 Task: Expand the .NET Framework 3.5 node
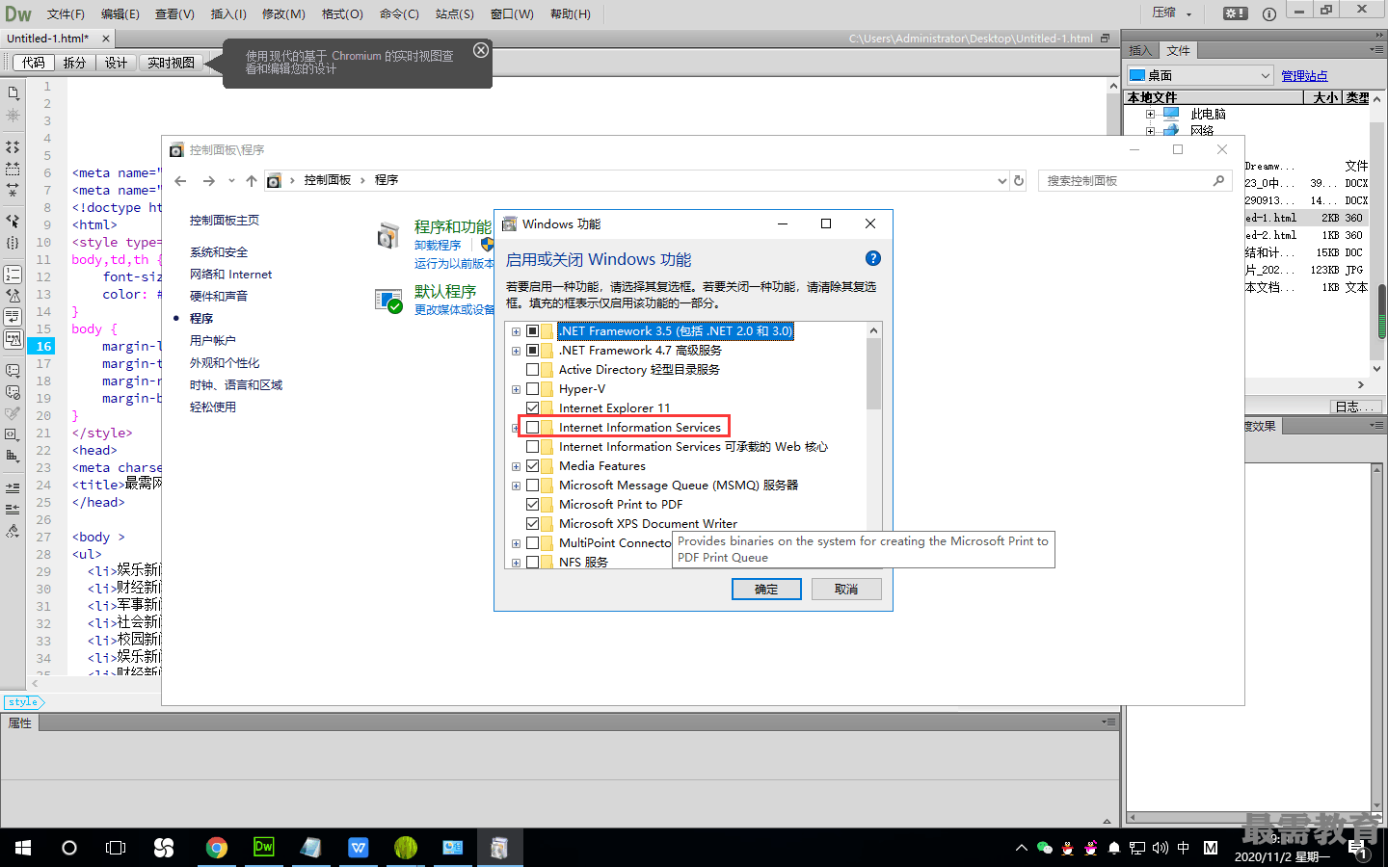516,331
